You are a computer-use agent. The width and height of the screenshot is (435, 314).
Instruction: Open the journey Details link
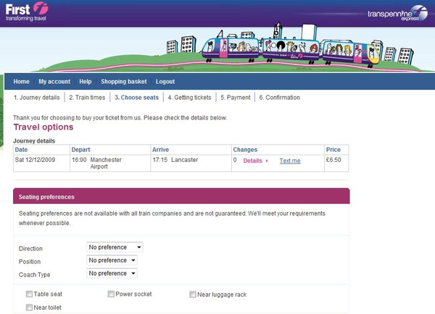[252, 161]
